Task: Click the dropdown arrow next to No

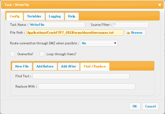Action: tap(115, 43)
